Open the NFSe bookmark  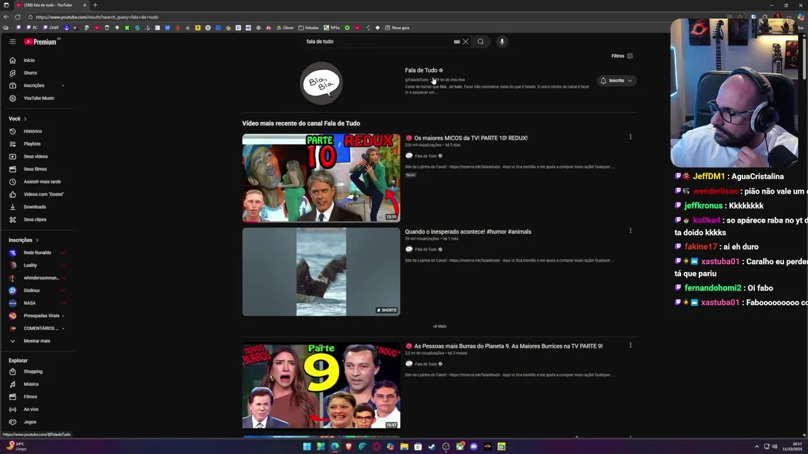pyautogui.click(x=332, y=28)
